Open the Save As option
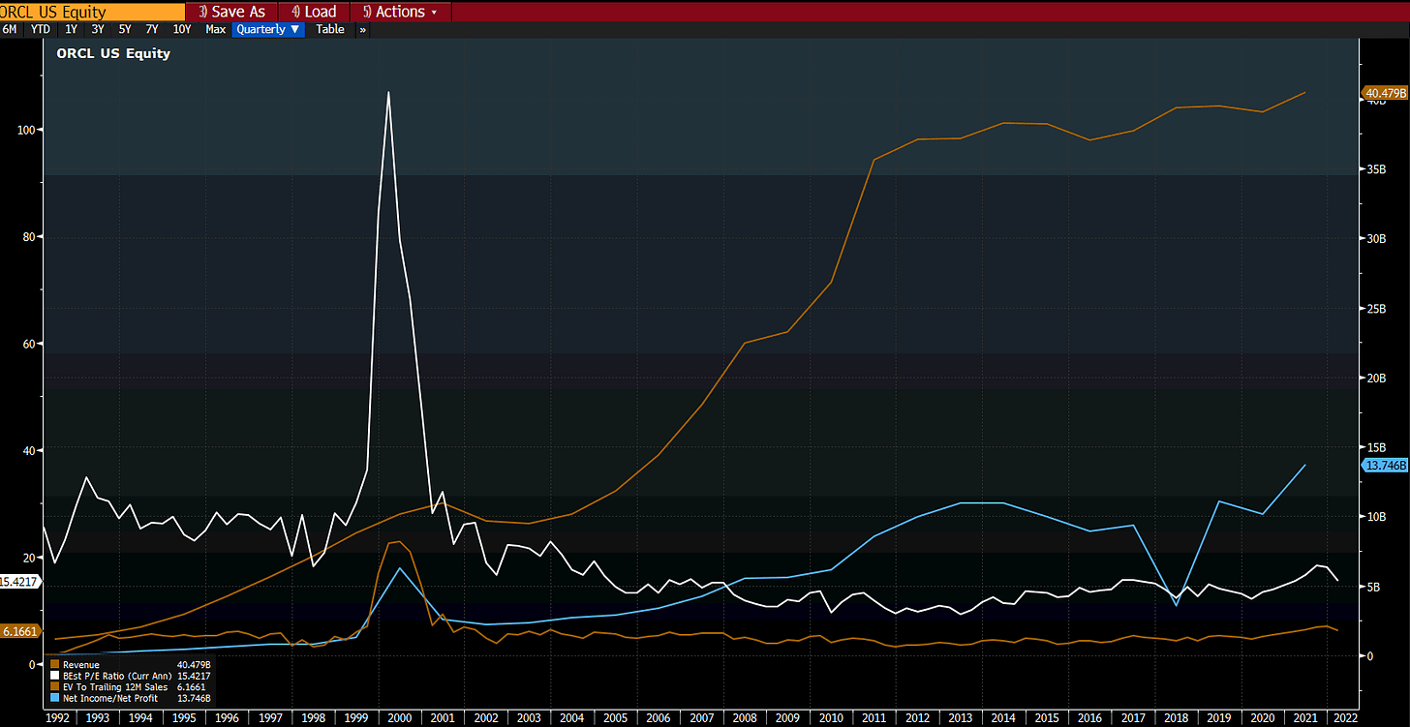The height and width of the screenshot is (727, 1410). [x=231, y=12]
